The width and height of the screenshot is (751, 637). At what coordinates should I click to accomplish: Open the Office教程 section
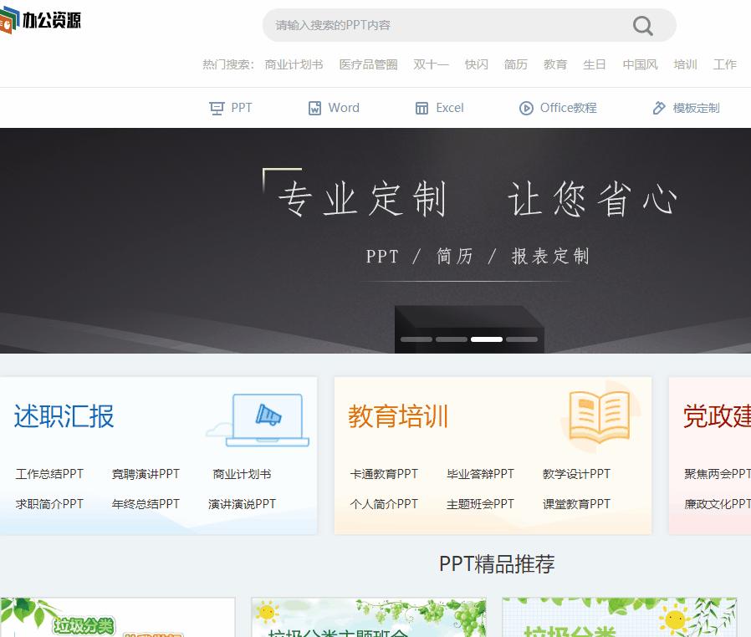[x=557, y=107]
